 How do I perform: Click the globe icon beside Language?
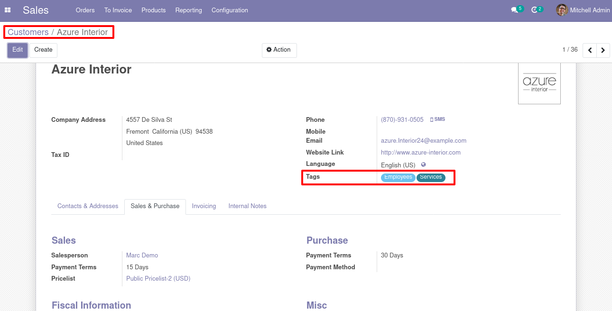423,165
